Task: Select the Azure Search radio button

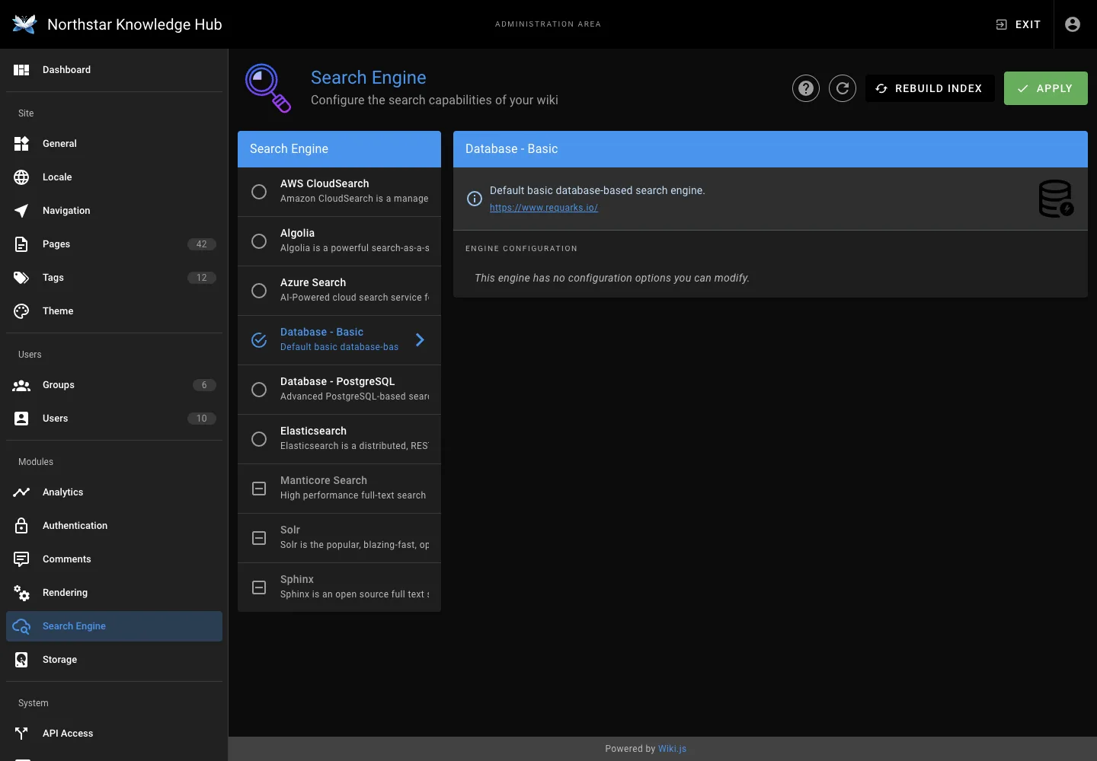Action: click(259, 291)
